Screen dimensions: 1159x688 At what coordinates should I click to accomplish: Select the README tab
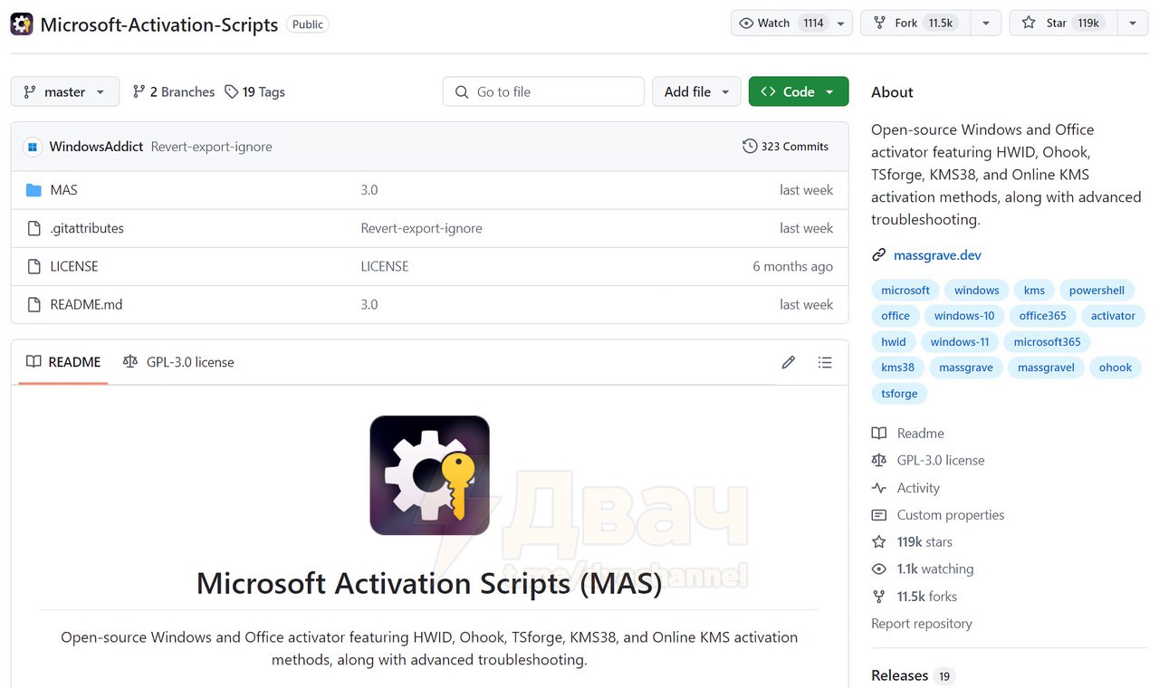click(63, 362)
